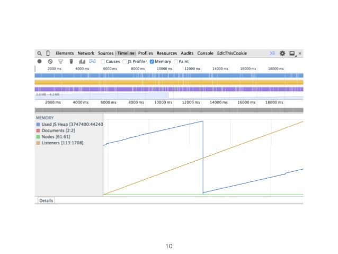The image size is (338, 254).
Task: Open the EditThisCookie tab
Action: pos(232,54)
